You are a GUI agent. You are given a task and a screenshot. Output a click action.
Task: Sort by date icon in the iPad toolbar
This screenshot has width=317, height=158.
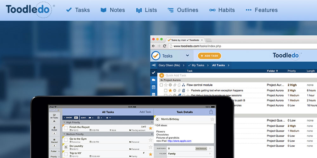[x=100, y=118]
